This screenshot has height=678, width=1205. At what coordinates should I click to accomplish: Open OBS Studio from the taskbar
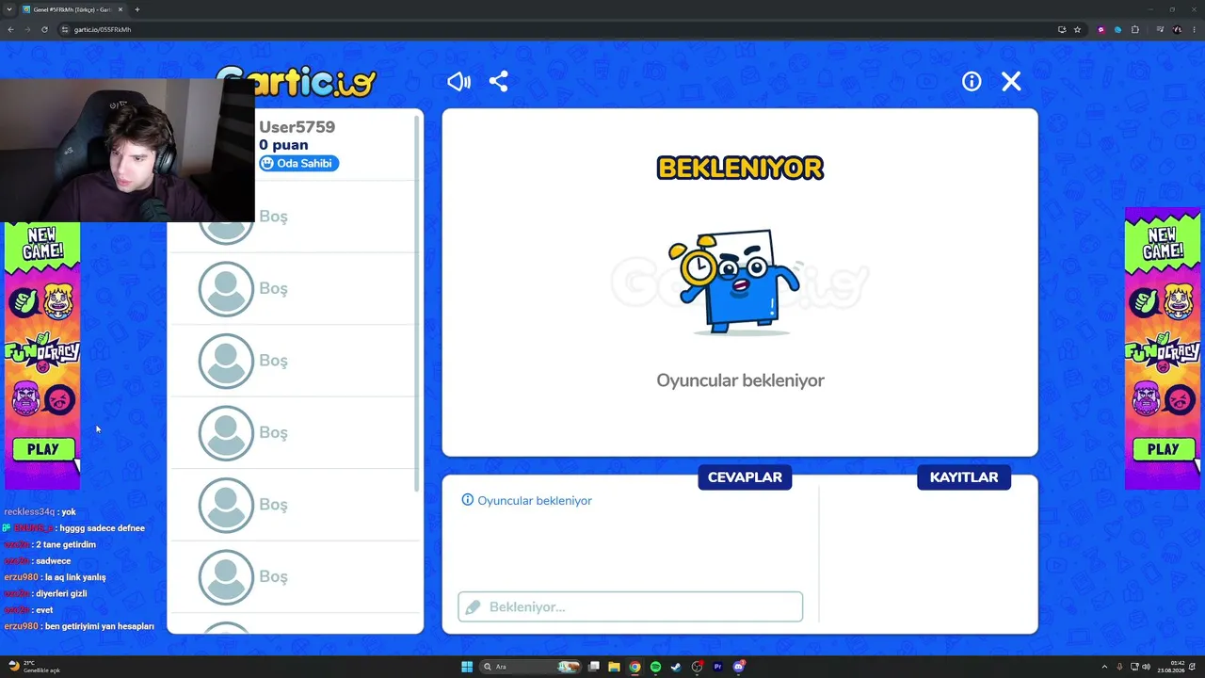click(x=697, y=667)
